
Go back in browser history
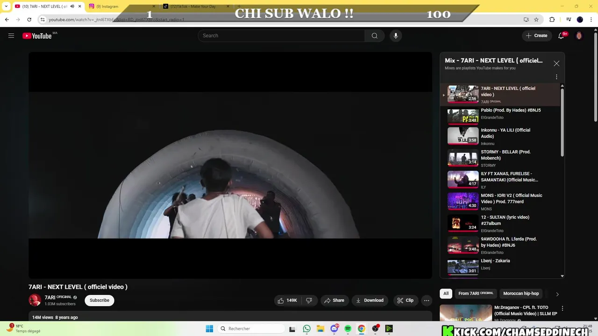7,20
